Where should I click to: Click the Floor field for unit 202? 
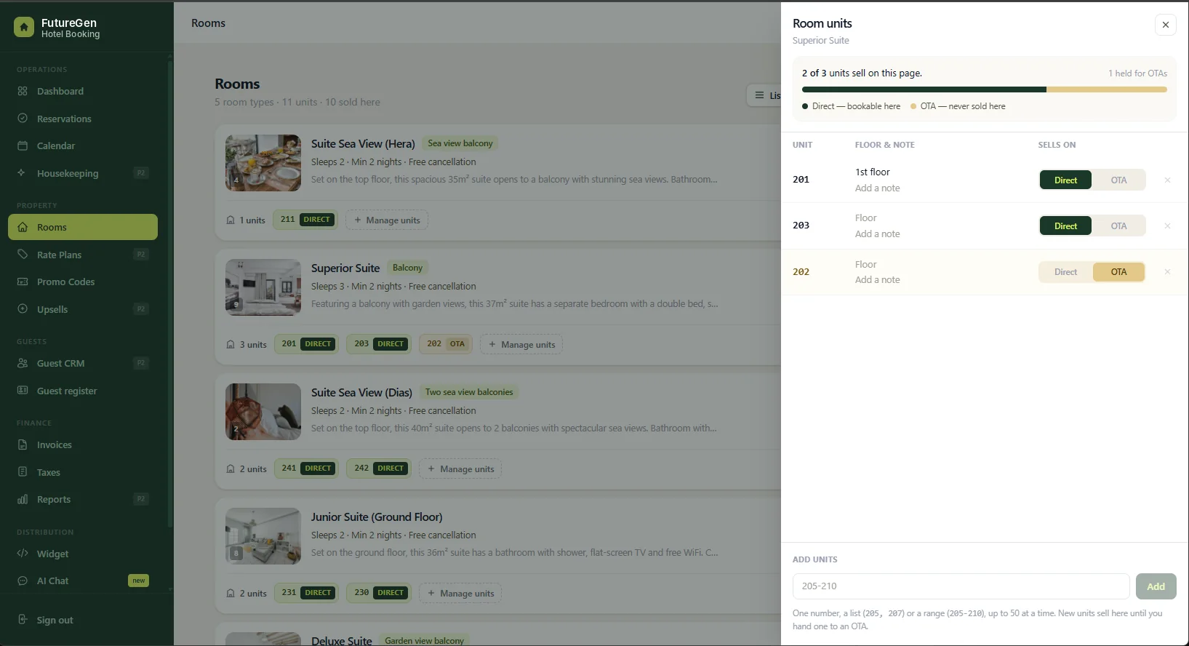point(866,264)
